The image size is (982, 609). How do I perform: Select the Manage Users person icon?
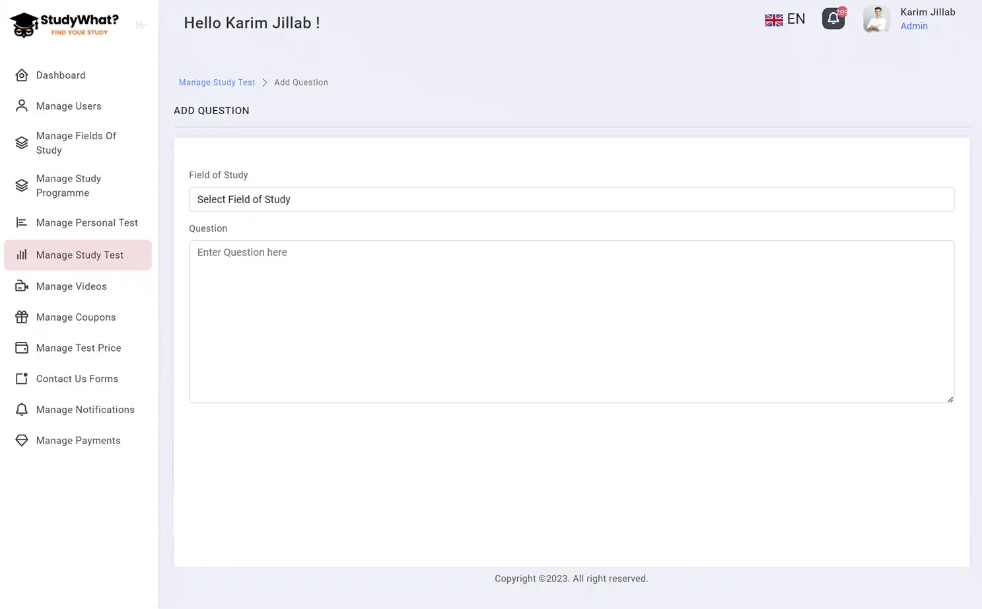[x=22, y=106]
